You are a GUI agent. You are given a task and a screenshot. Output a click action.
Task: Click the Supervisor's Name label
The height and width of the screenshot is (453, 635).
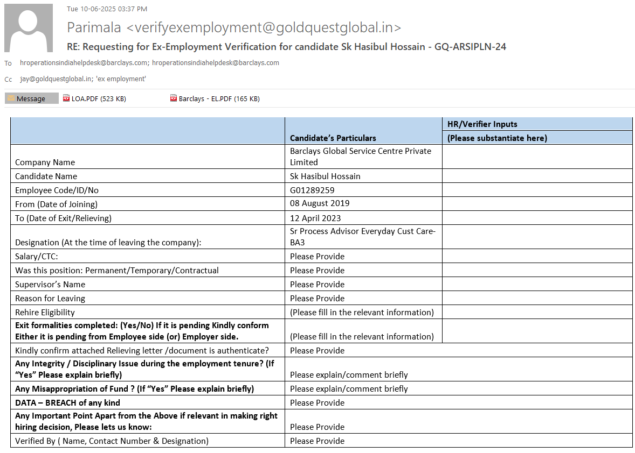[x=50, y=285]
